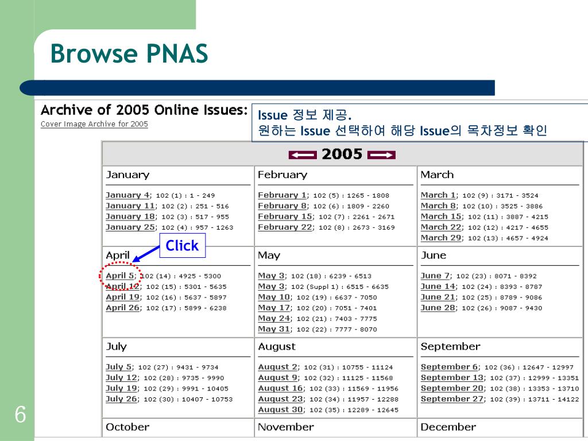Viewport: 588px width, 441px height.
Task: Open the August 9 issue
Action: 278,378
